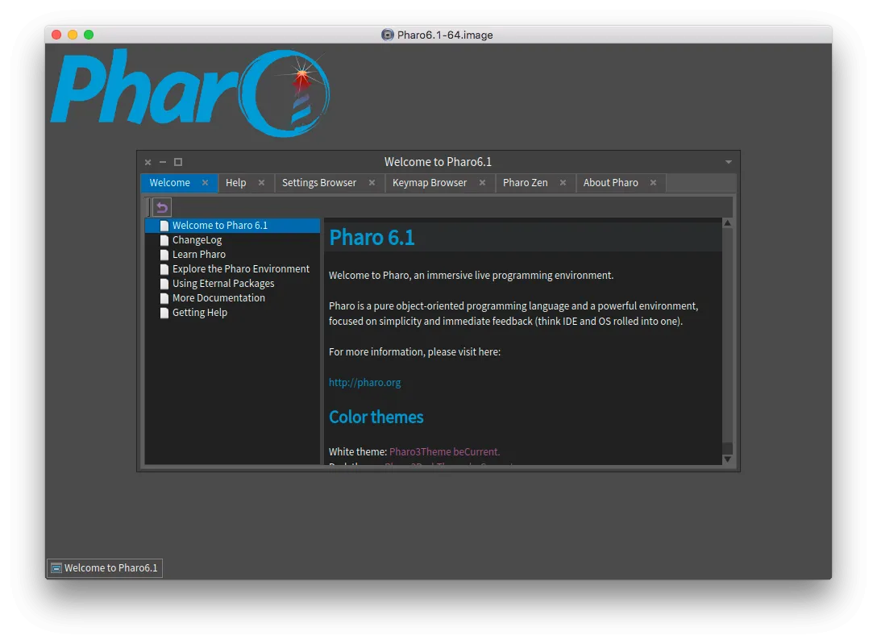877x644 pixels.
Task: Click the Color themes heading
Action: tap(376, 417)
